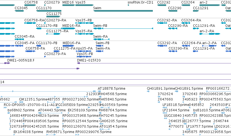Click the CG3045-PA protein label
The width and height of the screenshot is (231, 136).
[x=25, y=43]
